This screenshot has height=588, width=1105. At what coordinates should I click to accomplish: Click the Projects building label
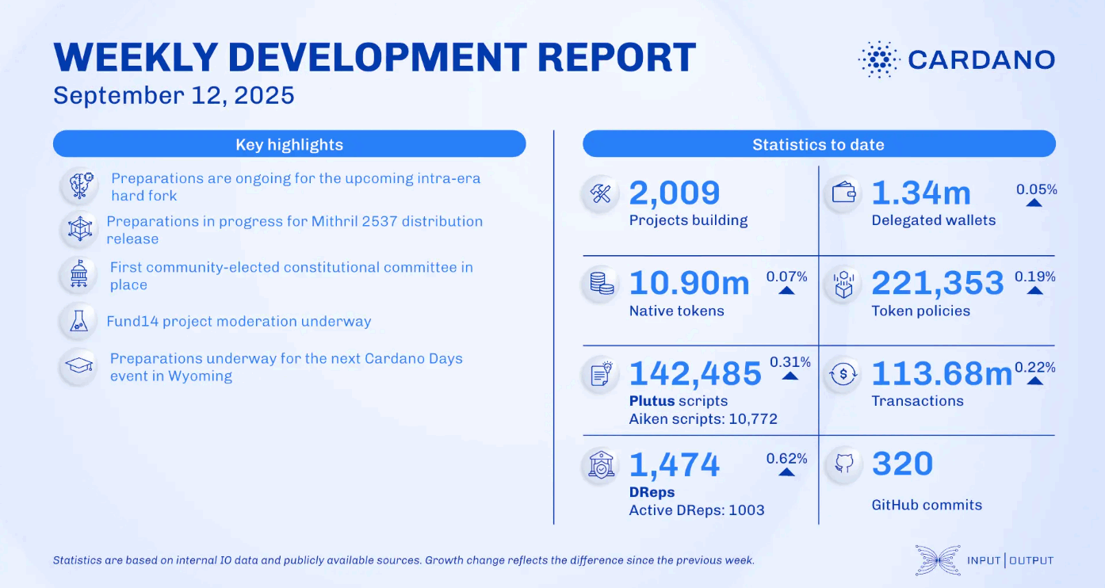pos(688,220)
